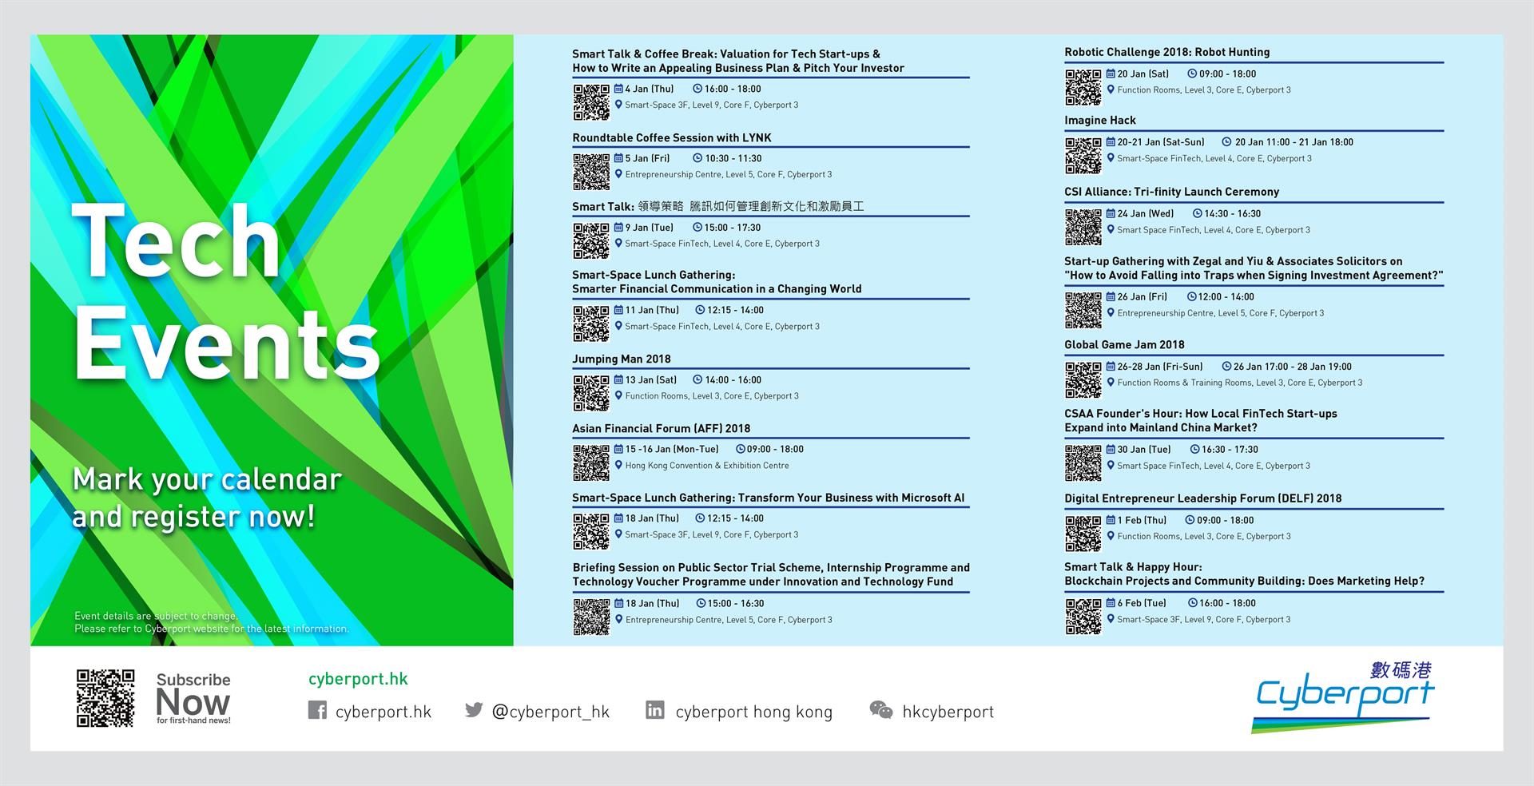
Task: Click QR code for Briefing Session 18 Jan
Action: [591, 617]
